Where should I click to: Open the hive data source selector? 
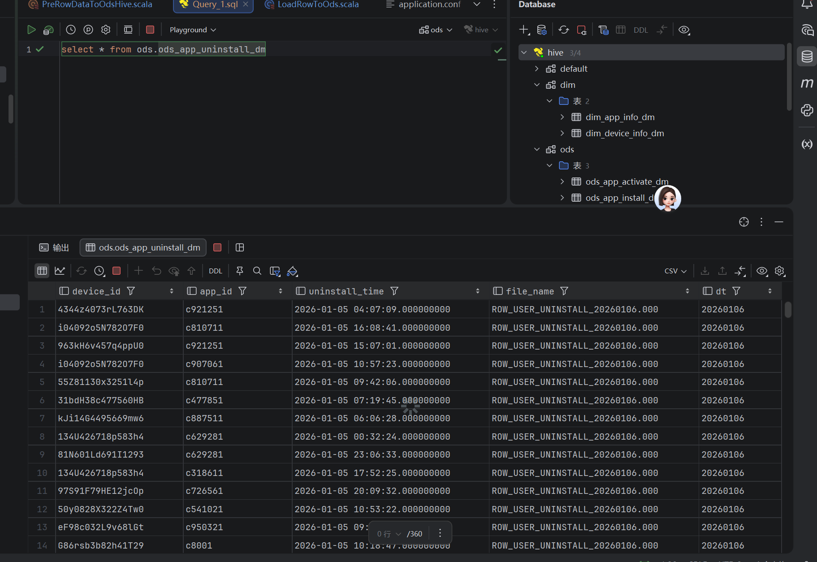[x=481, y=30]
